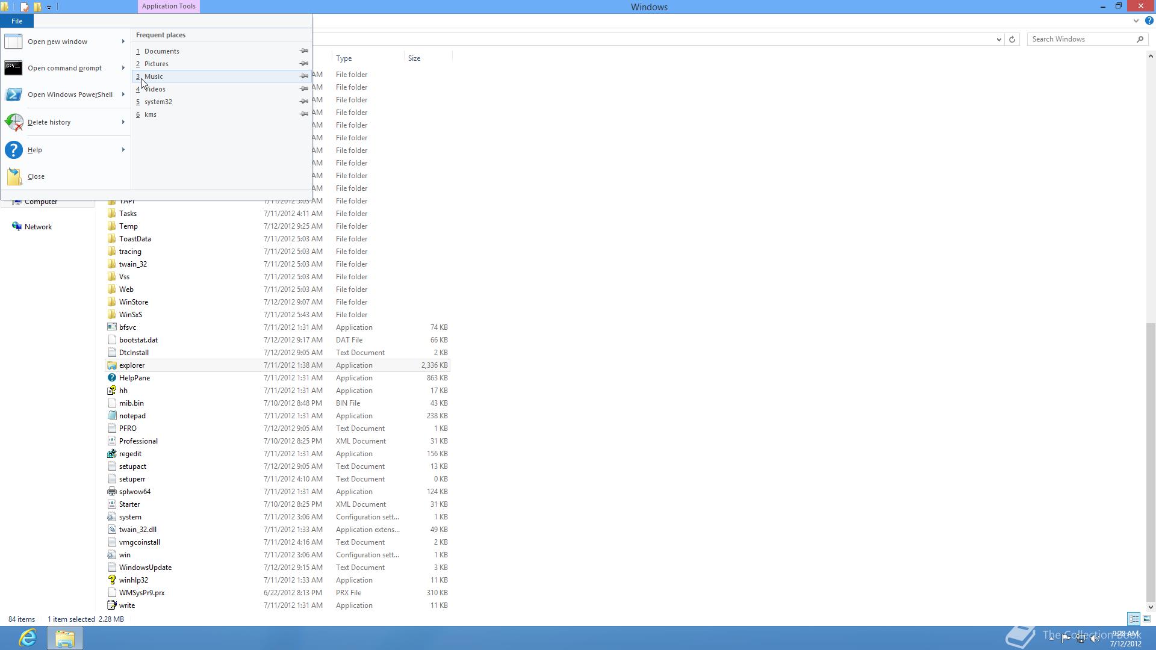Open Internet Explorer from taskbar

[x=28, y=637]
